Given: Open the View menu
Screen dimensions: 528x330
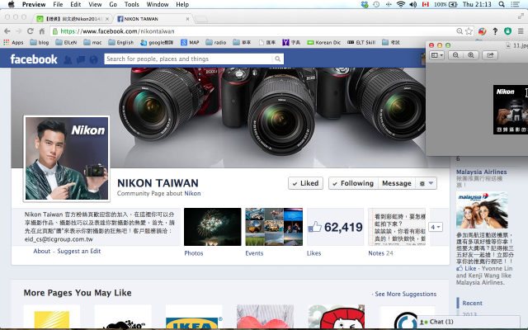Looking at the screenshot, I should (95, 4).
